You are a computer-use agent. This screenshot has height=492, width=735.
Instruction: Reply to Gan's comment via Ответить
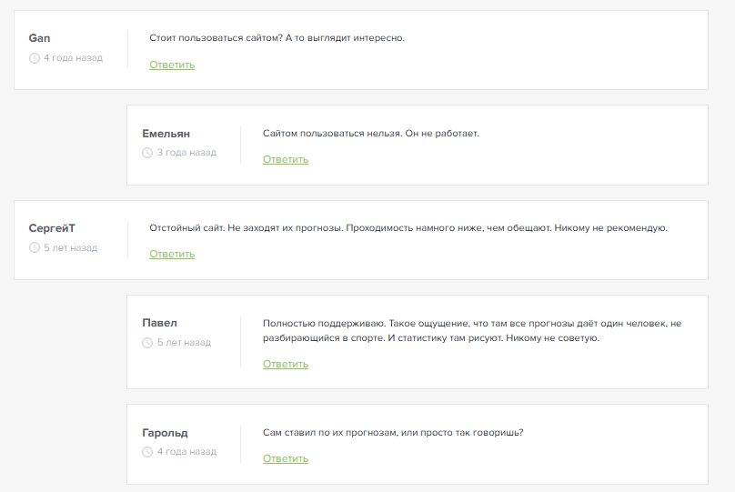pos(172,65)
